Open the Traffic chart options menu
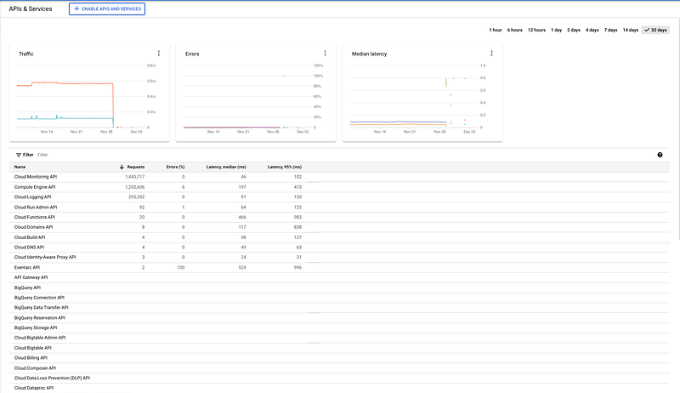The image size is (680, 393). pos(159,54)
